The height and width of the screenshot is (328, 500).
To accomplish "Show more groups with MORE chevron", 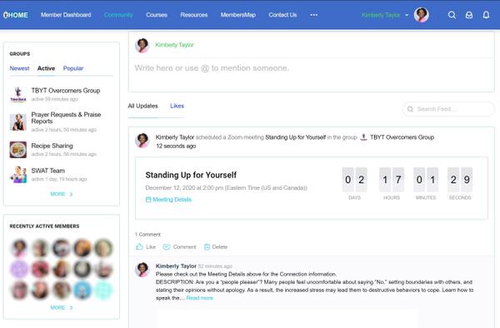I will point(61,194).
